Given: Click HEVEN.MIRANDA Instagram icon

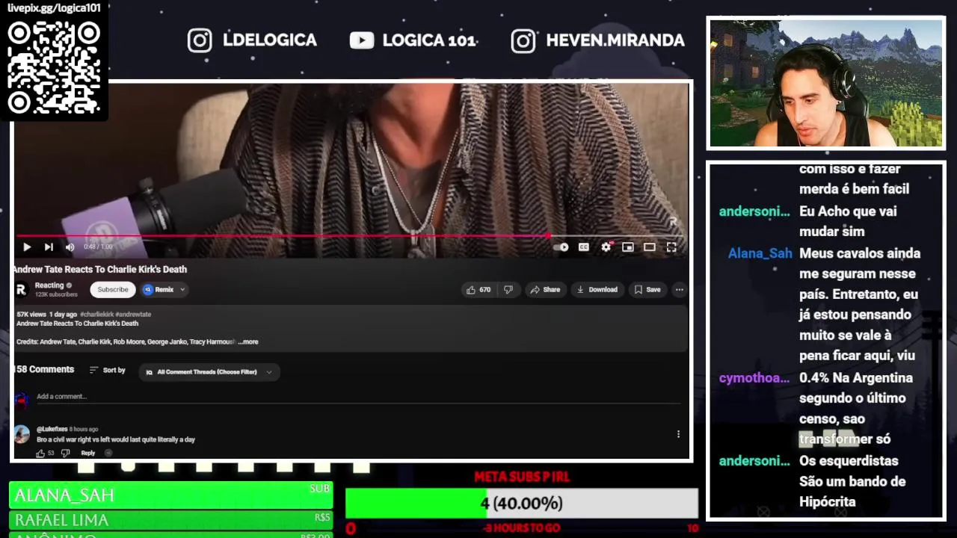Looking at the screenshot, I should point(523,40).
